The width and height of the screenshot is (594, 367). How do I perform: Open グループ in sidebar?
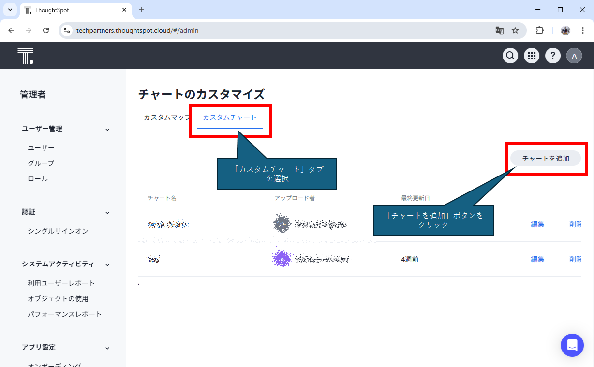(x=41, y=163)
